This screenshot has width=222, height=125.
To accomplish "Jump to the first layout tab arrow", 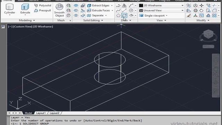I will [x=9, y=113].
